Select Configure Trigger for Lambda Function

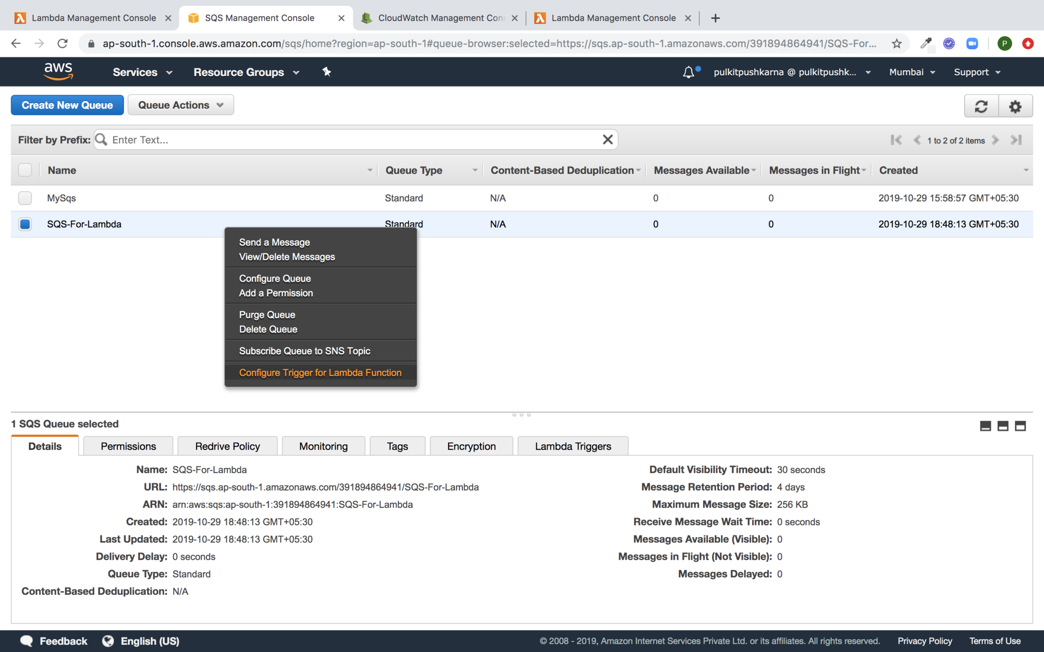pos(320,373)
